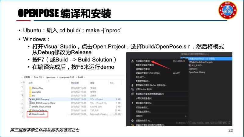Click the Restore NuGet packages icon

pyautogui.click(x=132, y=89)
